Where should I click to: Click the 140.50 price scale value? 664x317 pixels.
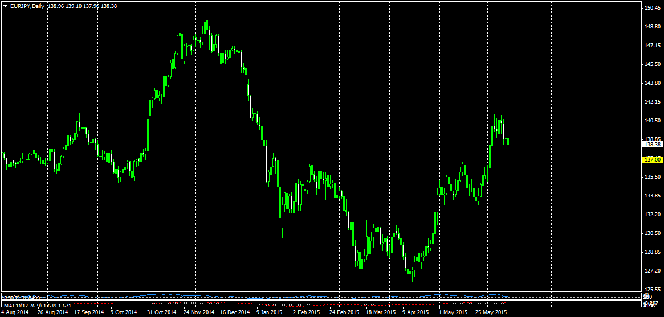point(653,121)
